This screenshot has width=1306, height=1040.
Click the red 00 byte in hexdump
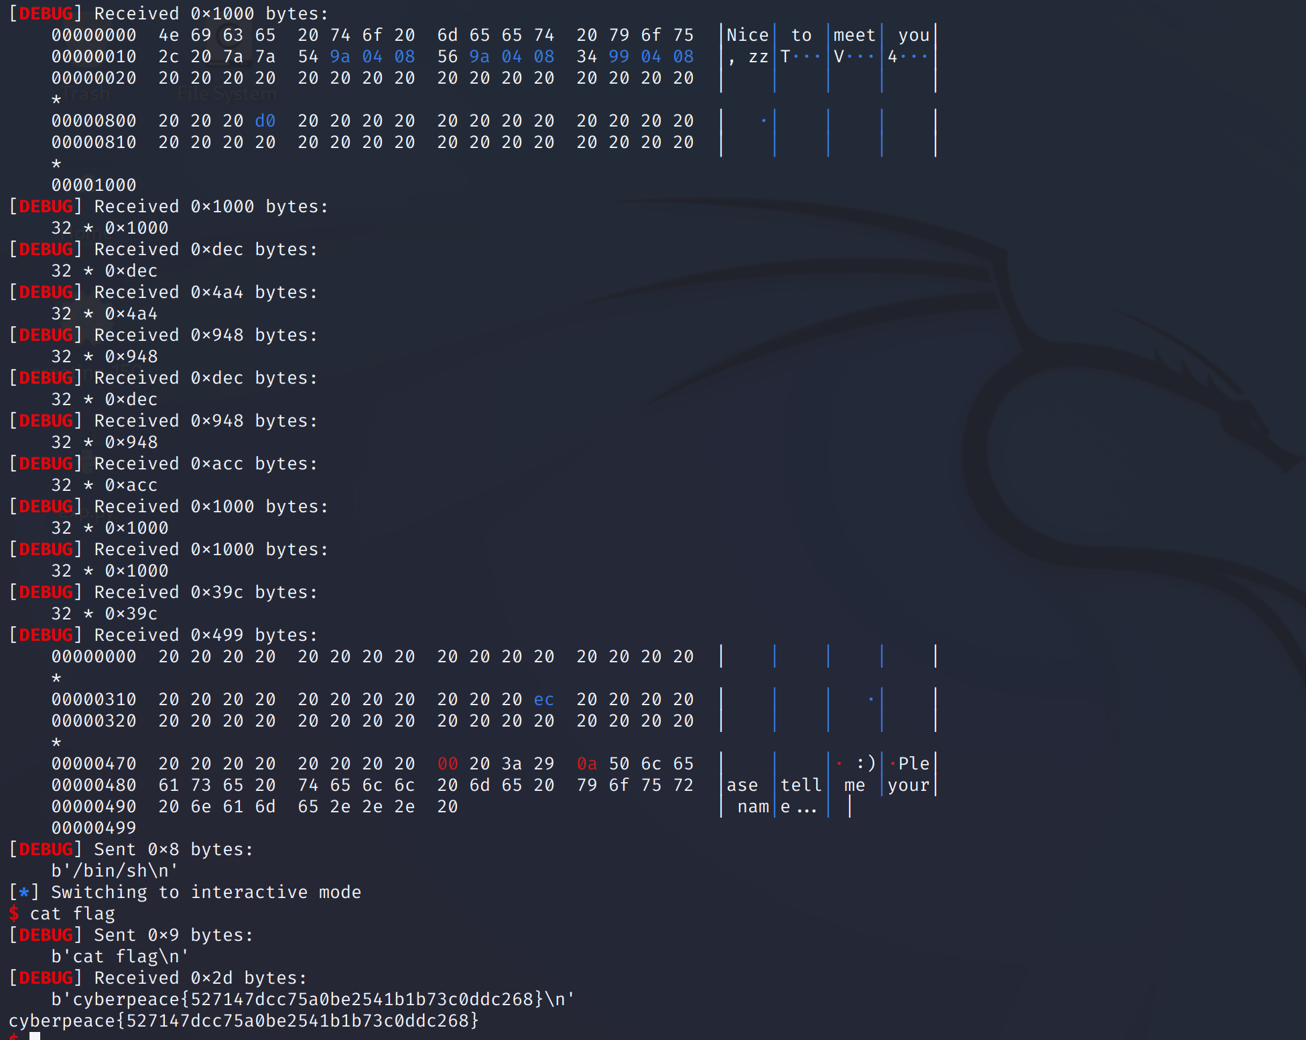pyautogui.click(x=448, y=763)
